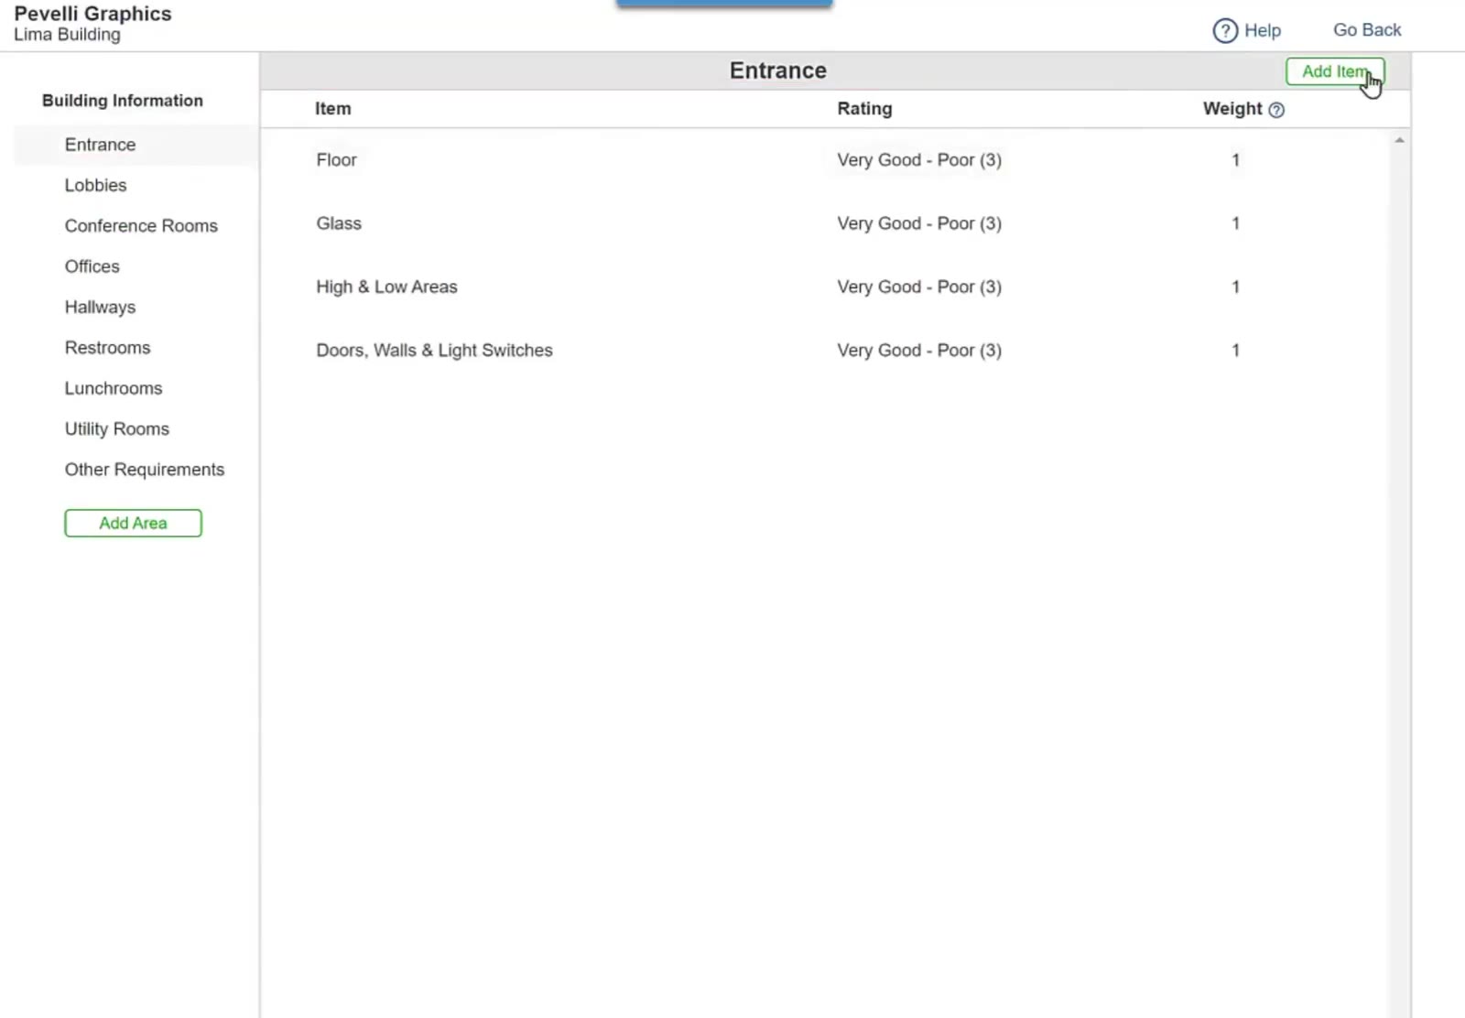
Task: Select Doors, Walls & Light Switches item
Action: tap(434, 351)
